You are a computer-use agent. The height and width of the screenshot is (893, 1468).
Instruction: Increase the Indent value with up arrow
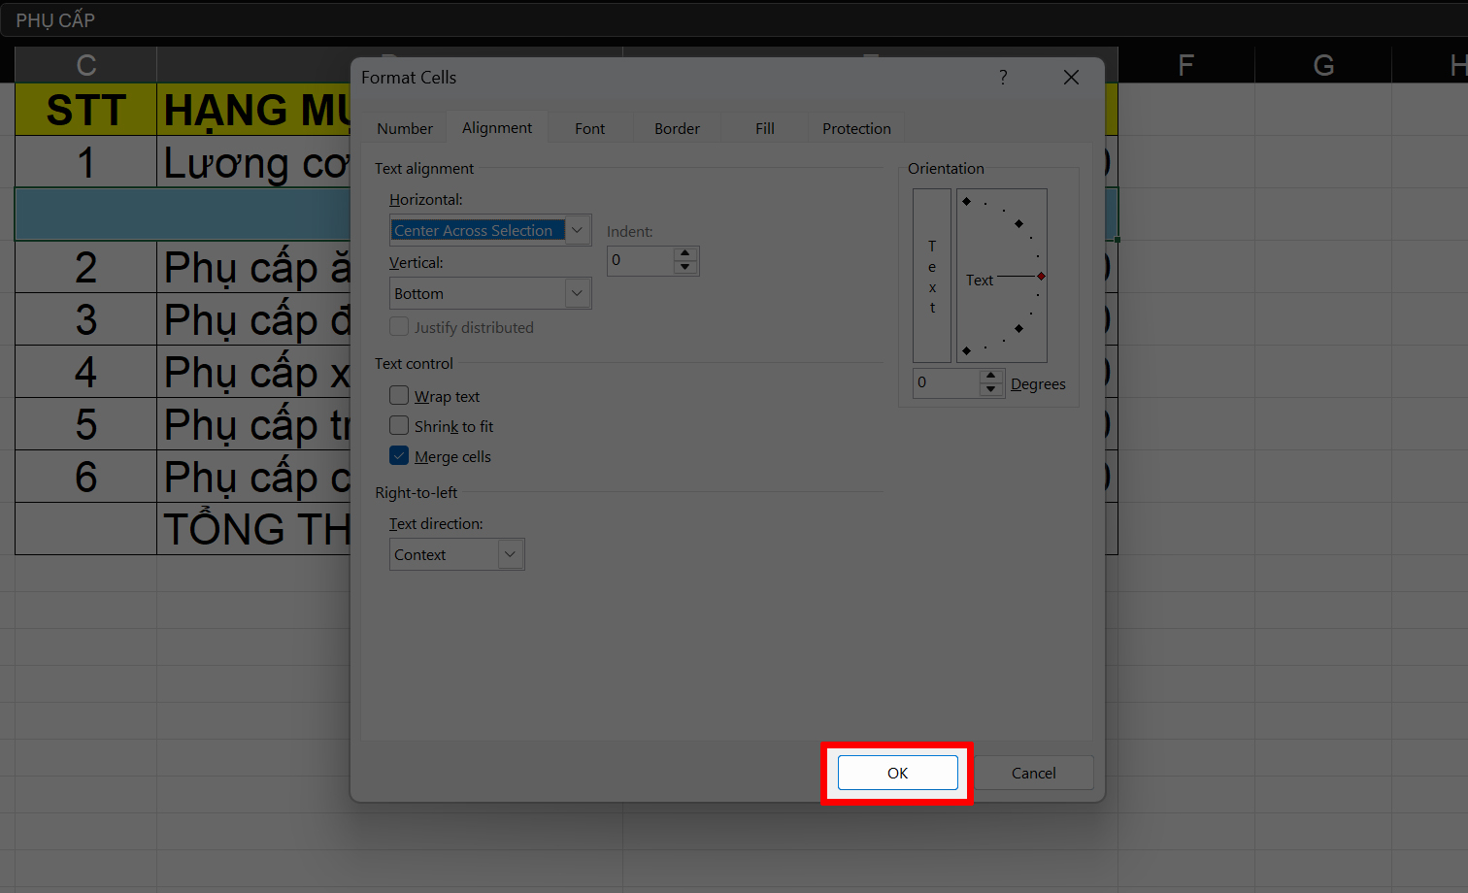685,254
